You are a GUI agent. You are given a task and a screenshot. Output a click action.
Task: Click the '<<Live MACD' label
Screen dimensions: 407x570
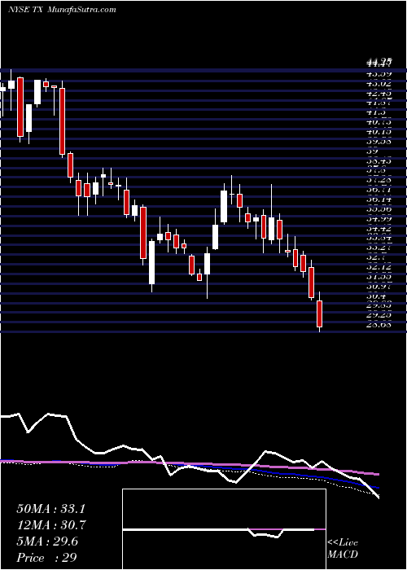coord(343,548)
